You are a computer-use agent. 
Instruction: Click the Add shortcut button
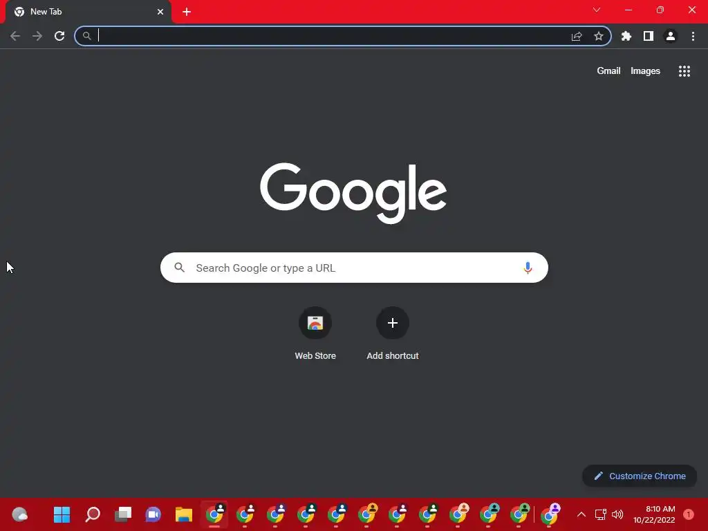coord(393,334)
